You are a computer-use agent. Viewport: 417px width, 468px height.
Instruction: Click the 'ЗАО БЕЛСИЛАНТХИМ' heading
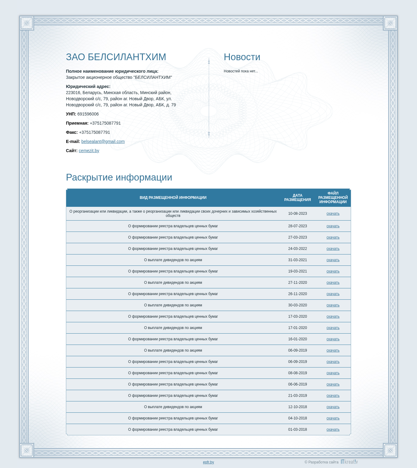(116, 57)
